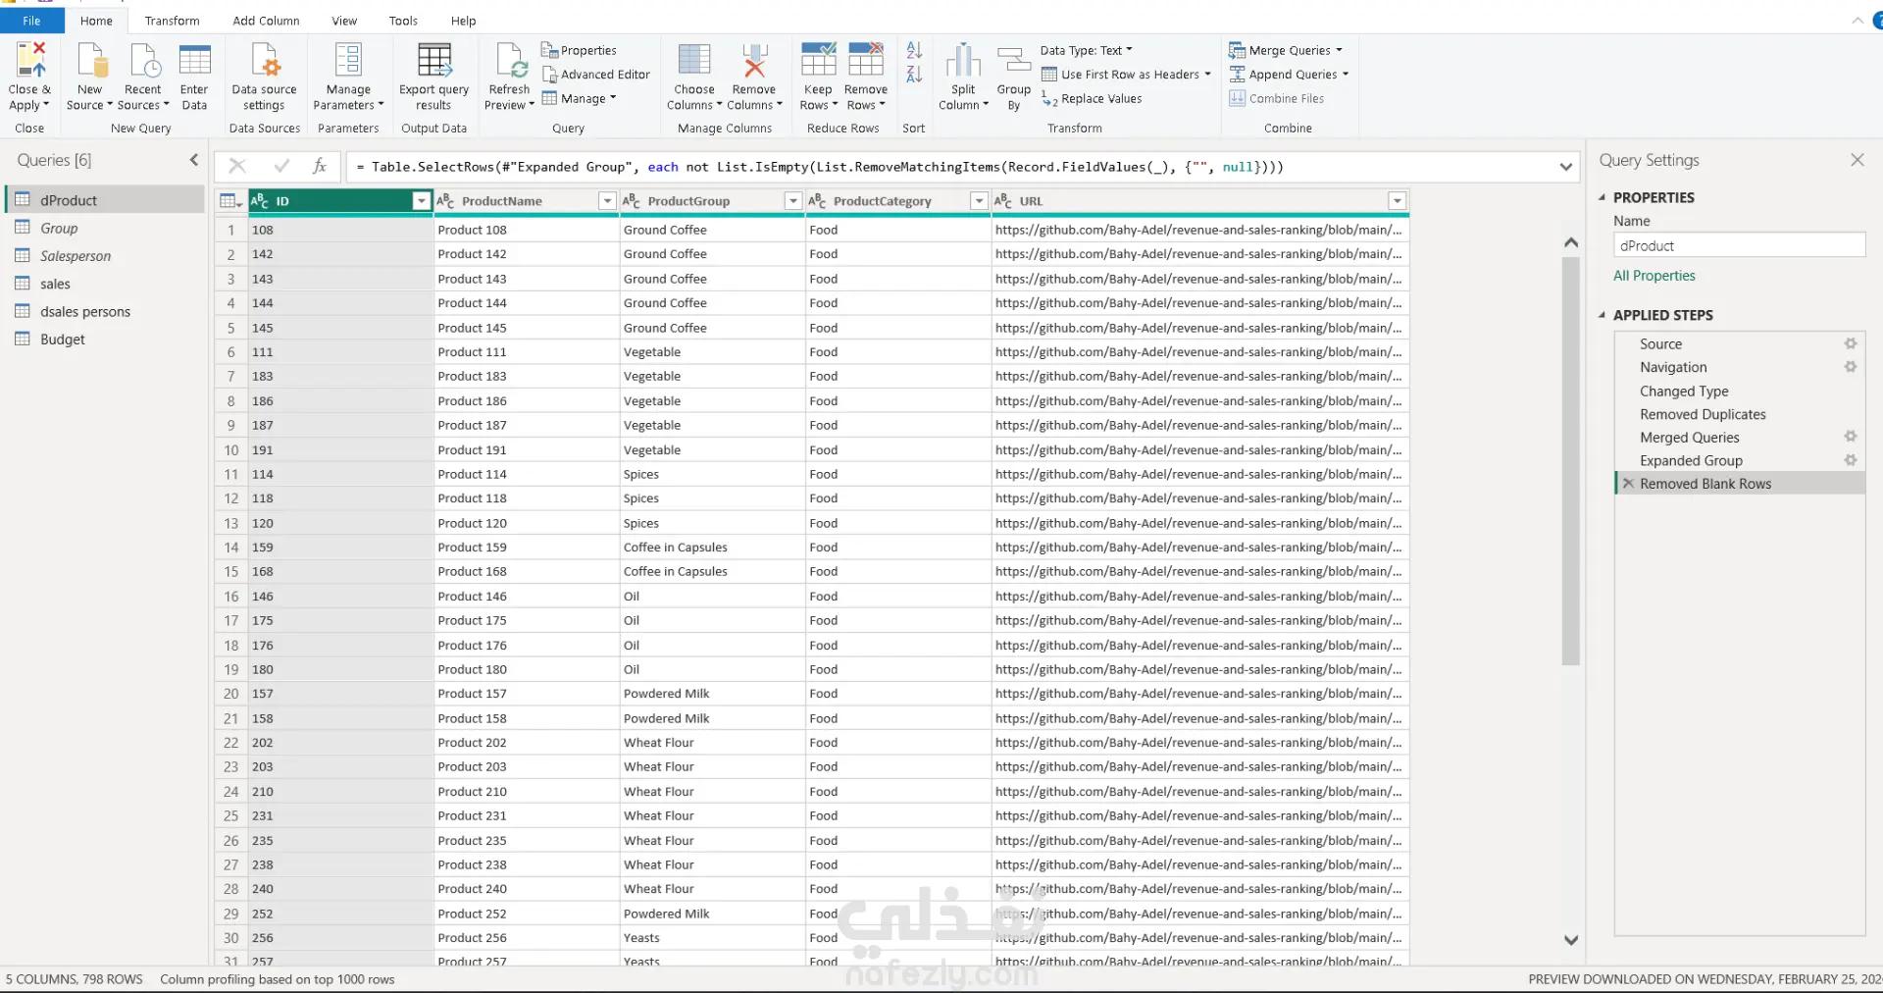
Task: Launch the Advanced Editor
Action: [596, 75]
